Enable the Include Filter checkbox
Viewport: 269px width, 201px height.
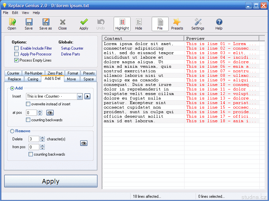tap(17, 48)
